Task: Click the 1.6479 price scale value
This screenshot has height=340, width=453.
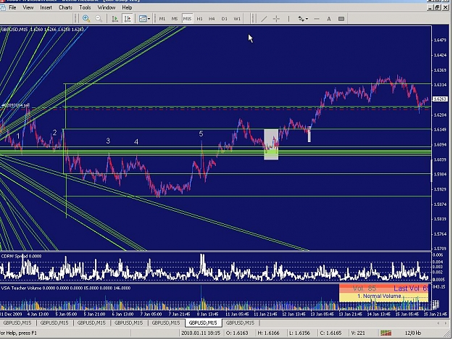Action: [440, 40]
